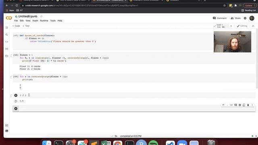Open the Comment panel
258x145 pixels.
(220, 18)
